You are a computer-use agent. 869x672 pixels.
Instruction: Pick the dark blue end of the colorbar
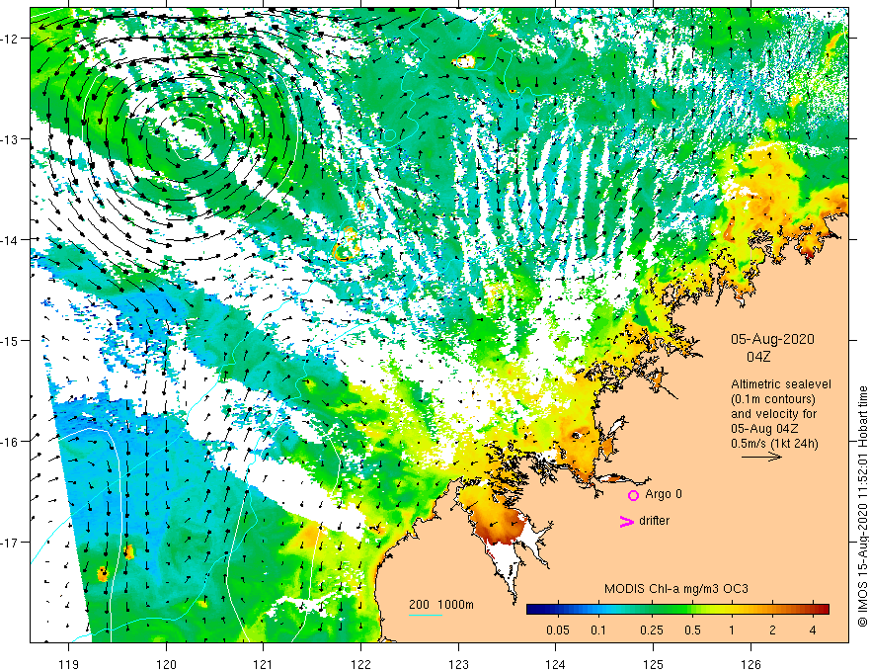click(533, 610)
